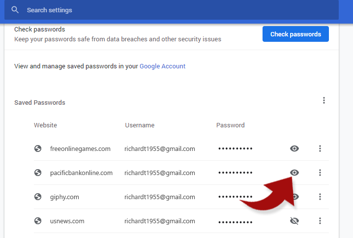
Task: Click the globe icon beside freeonlinegames.com
Action: pyautogui.click(x=38, y=149)
